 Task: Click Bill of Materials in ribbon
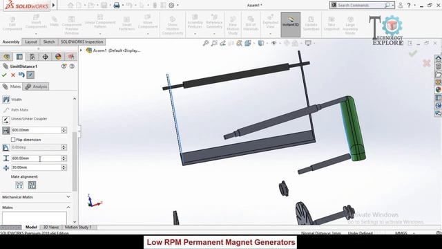251,24
